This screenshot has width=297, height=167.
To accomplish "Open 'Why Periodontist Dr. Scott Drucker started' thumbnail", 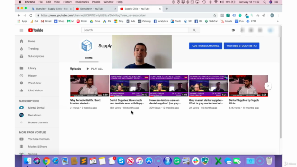I will coord(90,86).
